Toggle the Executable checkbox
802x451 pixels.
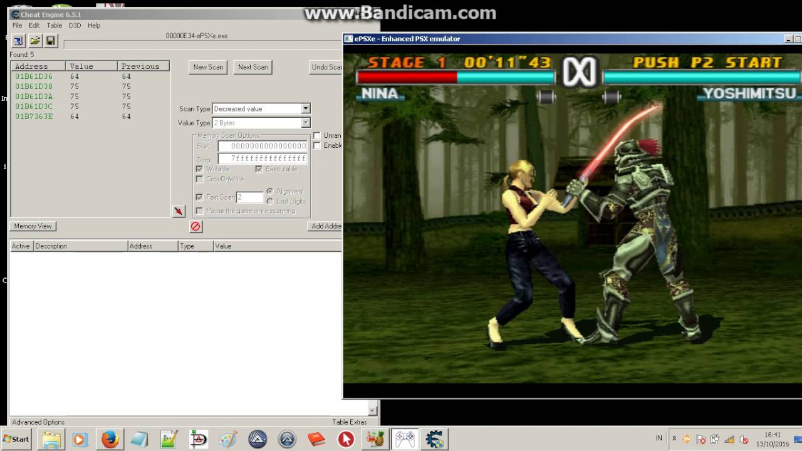click(x=258, y=169)
